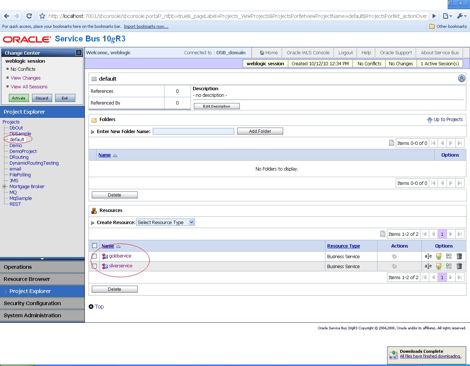Click the go arrow beside the address bar
Image resolution: width=470 pixels, height=366 pixels.
[434, 16]
